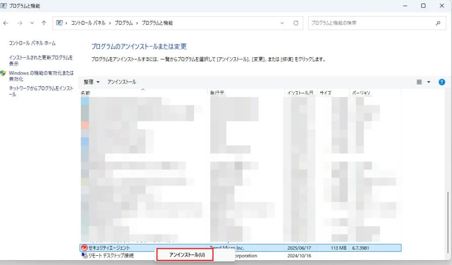Click the リモート デスクトップ接続 program icon
Image resolution: width=452 pixels, height=265 pixels.
click(84, 255)
